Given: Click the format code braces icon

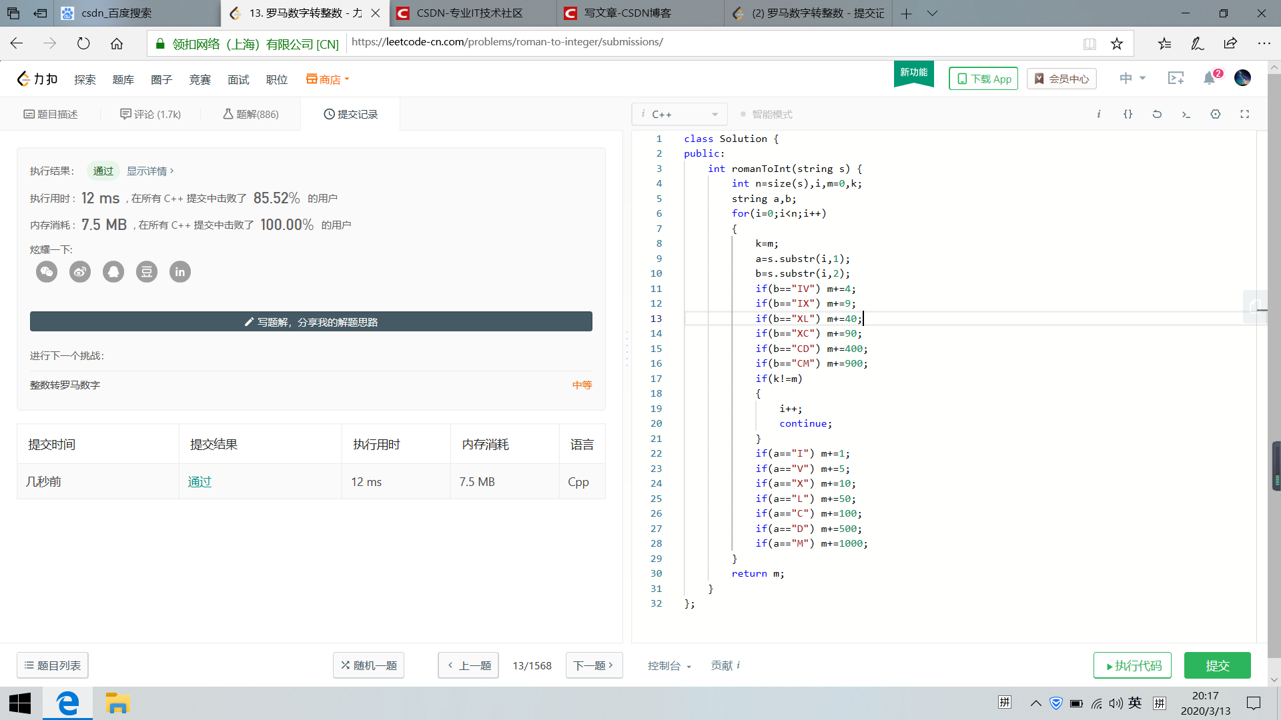Looking at the screenshot, I should click(1128, 114).
